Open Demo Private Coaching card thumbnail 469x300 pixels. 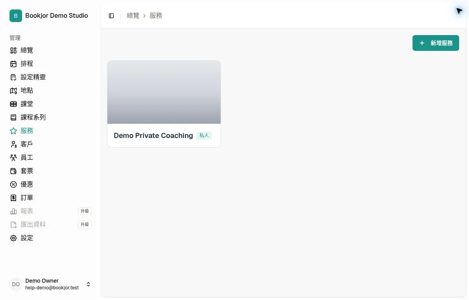(x=164, y=92)
